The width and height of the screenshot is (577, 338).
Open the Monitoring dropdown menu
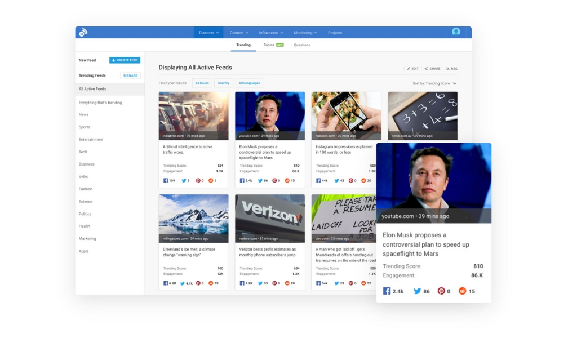(x=305, y=33)
